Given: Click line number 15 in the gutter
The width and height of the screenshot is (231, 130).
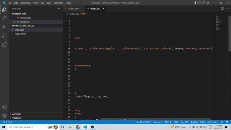Looking at the screenshot, I should tap(69, 66).
